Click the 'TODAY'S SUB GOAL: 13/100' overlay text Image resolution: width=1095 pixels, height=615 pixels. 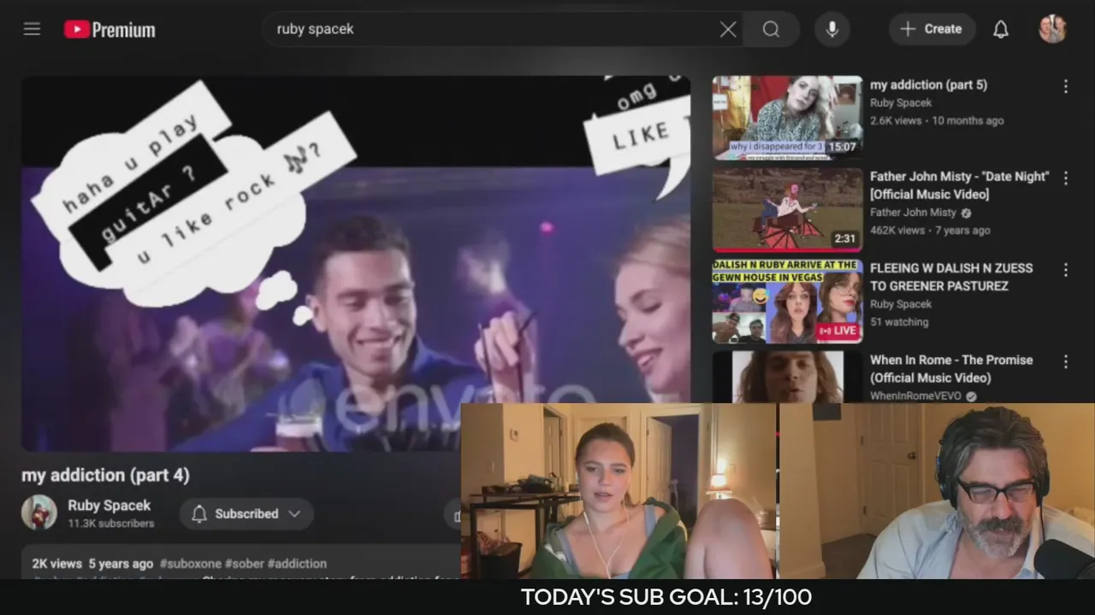[x=666, y=597]
